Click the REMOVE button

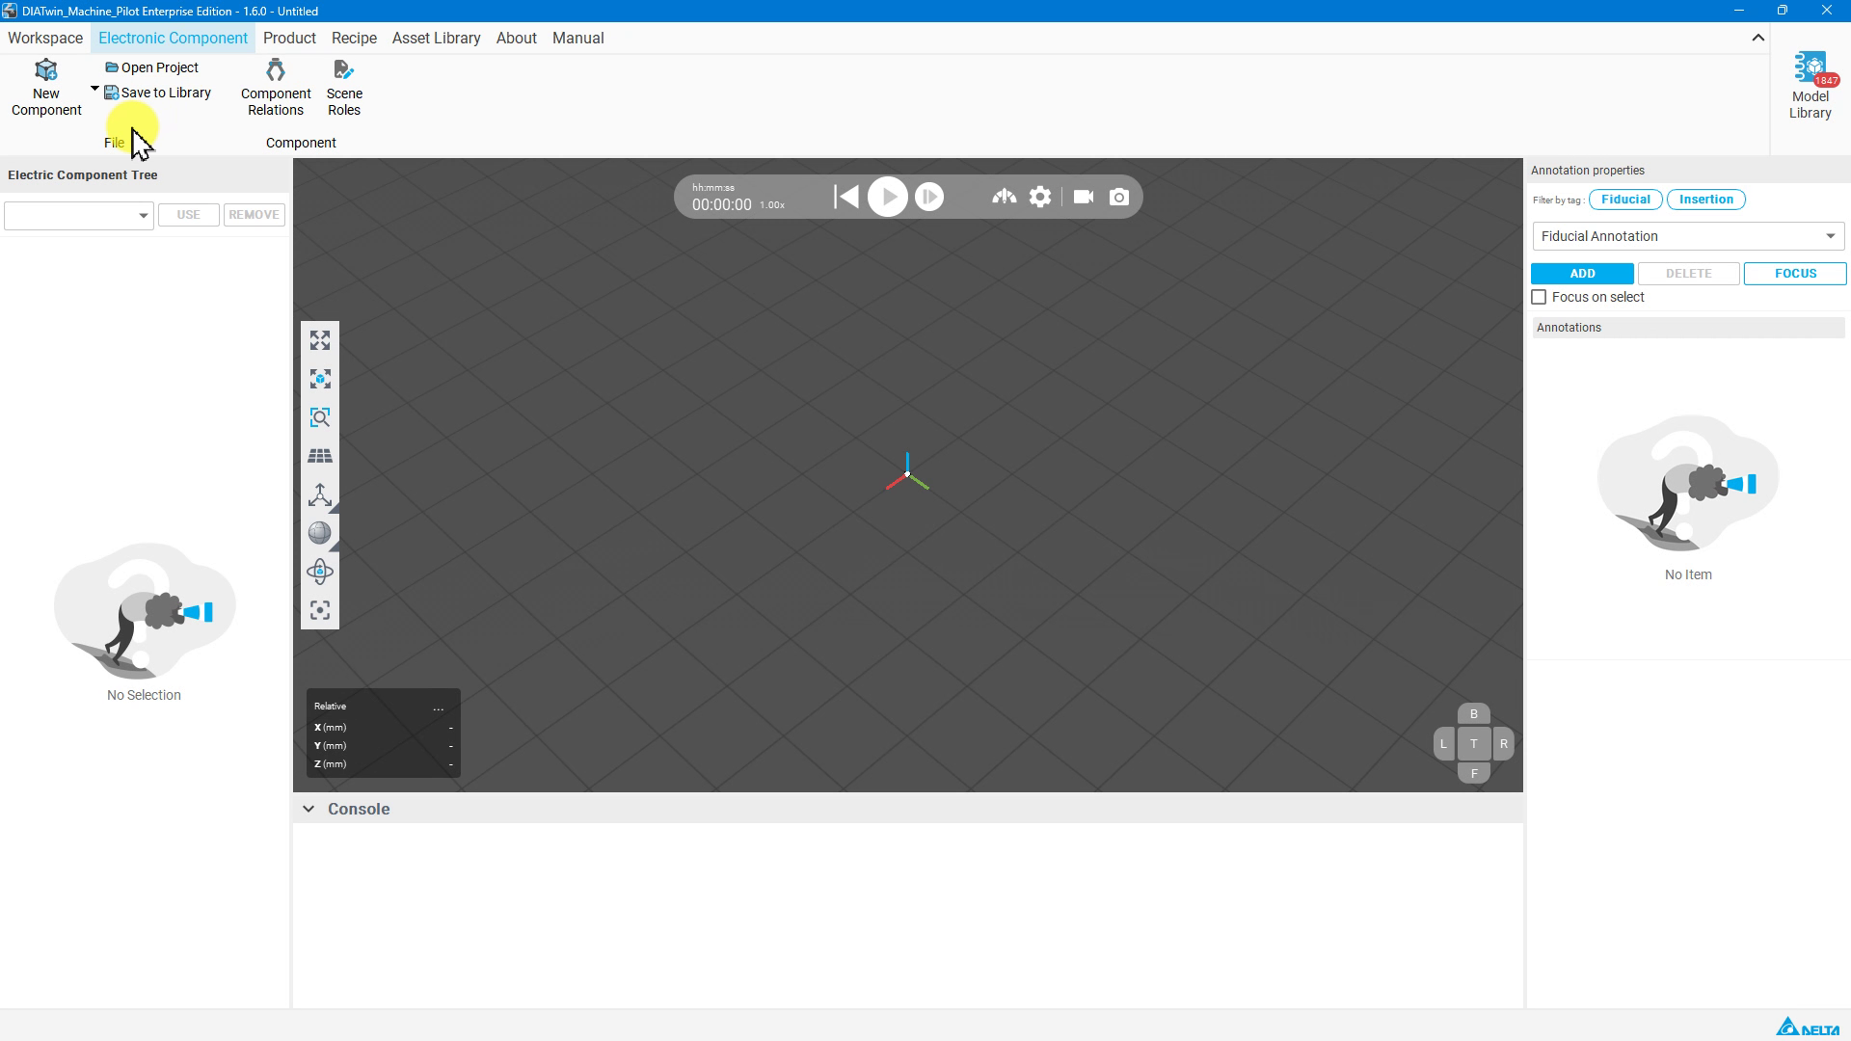click(254, 215)
